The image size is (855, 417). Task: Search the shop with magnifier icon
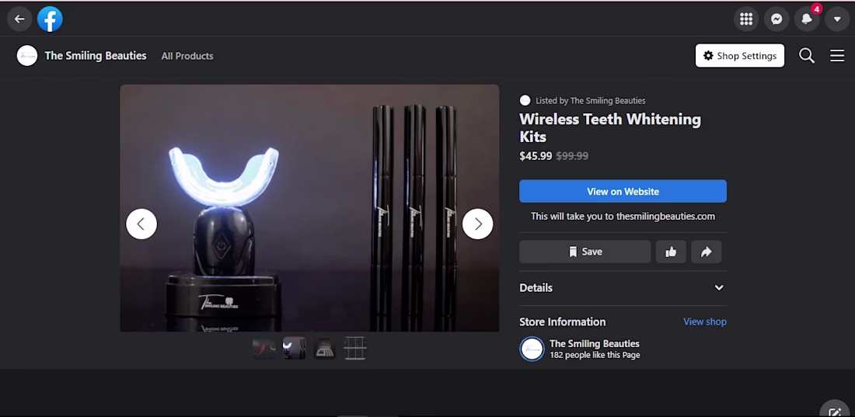click(x=807, y=56)
